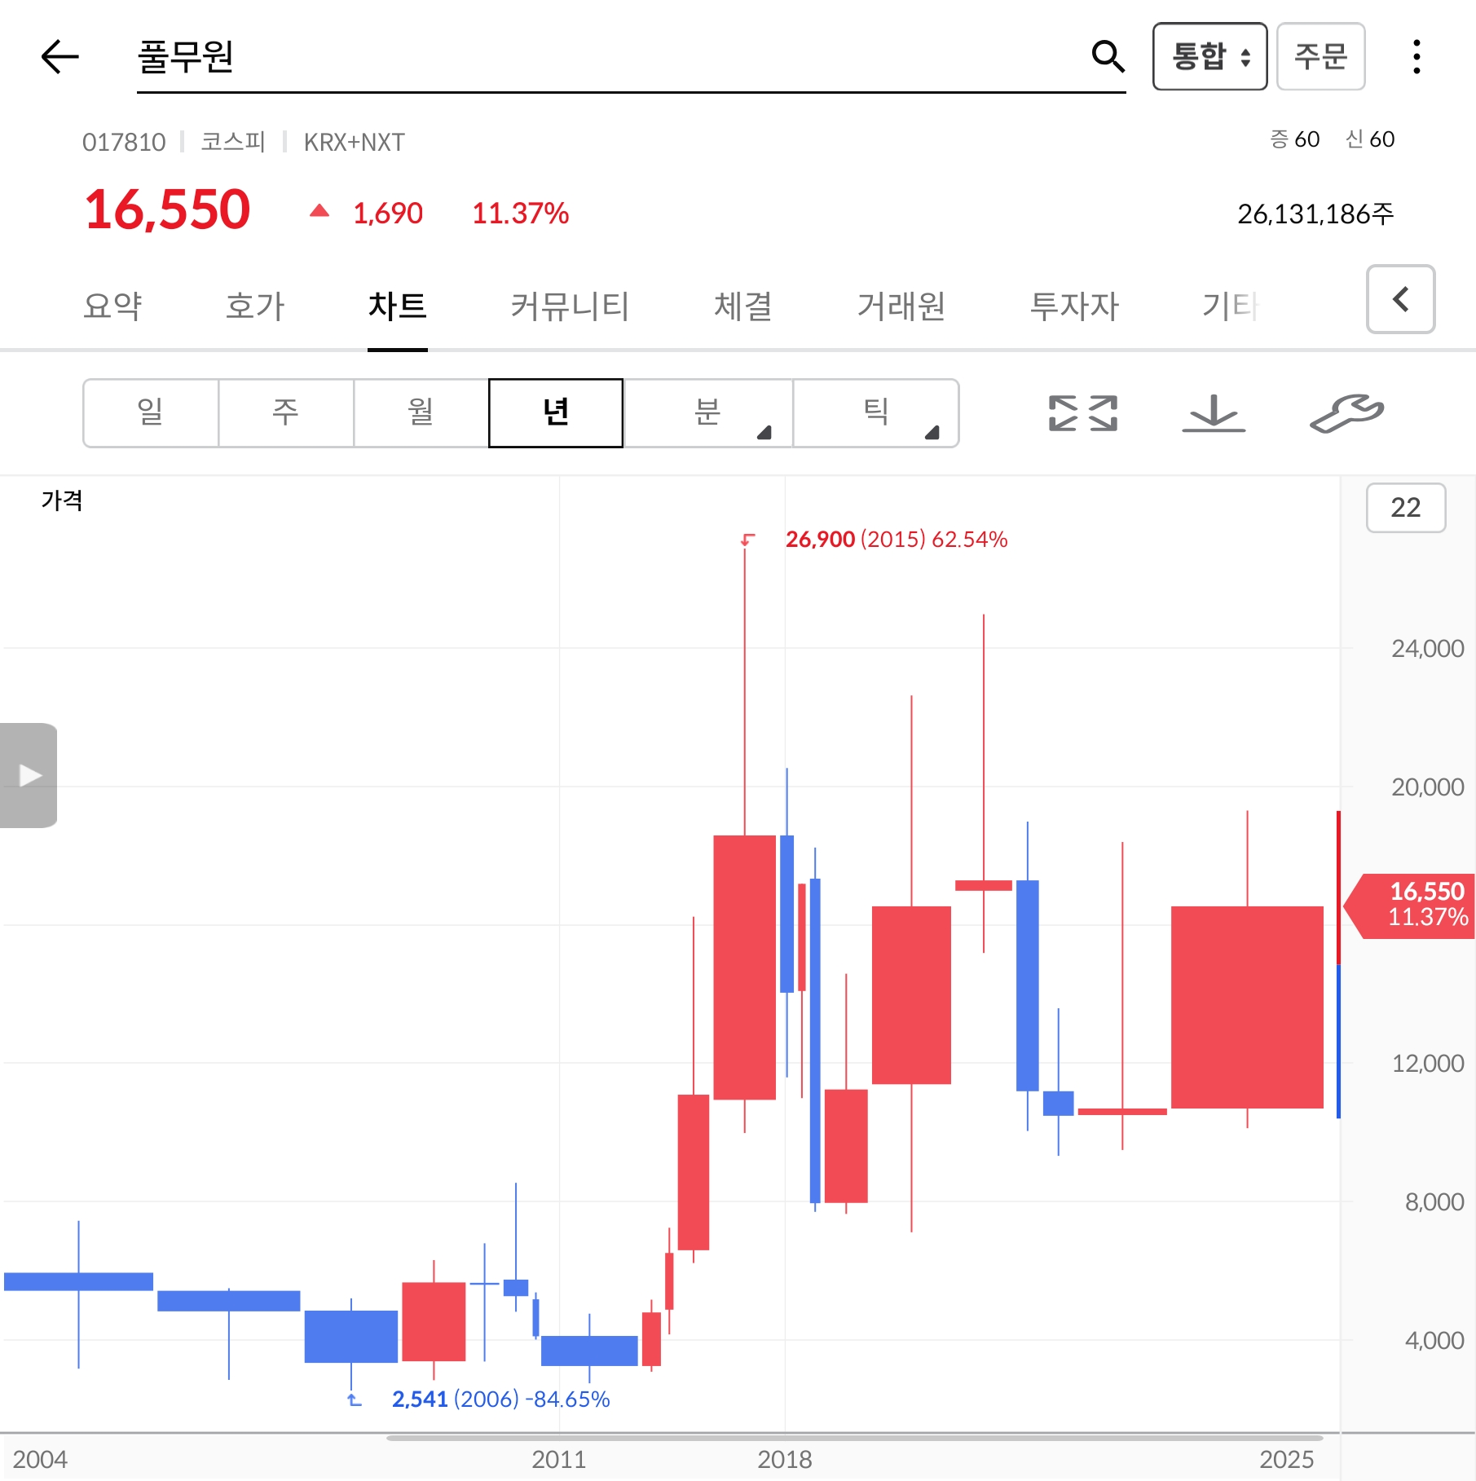Tap the 가격 chart label
1476x1481 pixels.
click(62, 500)
